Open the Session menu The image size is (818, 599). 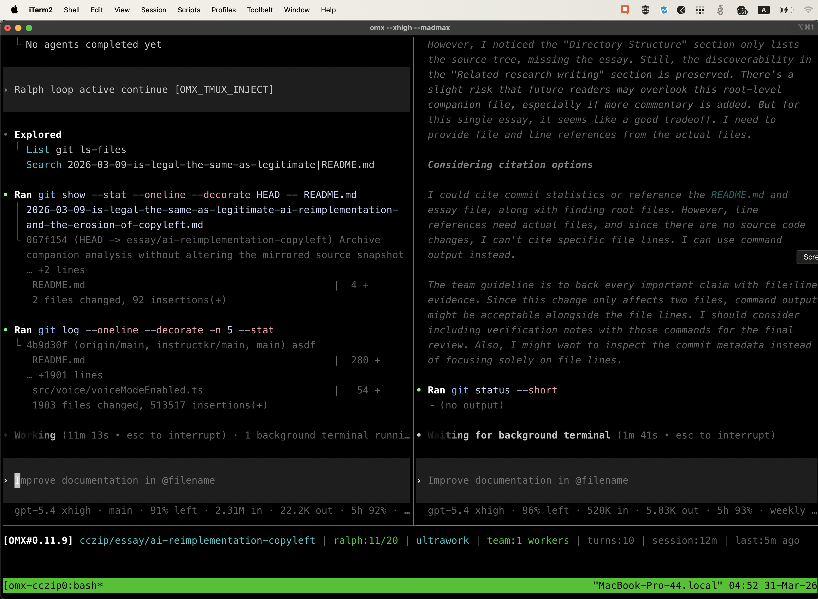(154, 10)
